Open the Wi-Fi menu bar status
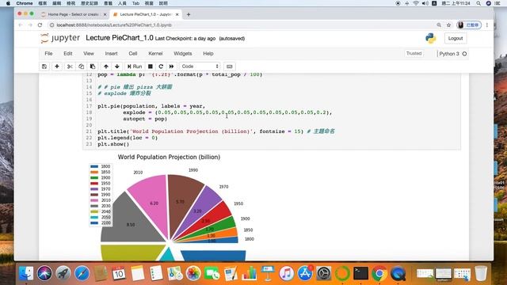 tap(416, 3)
